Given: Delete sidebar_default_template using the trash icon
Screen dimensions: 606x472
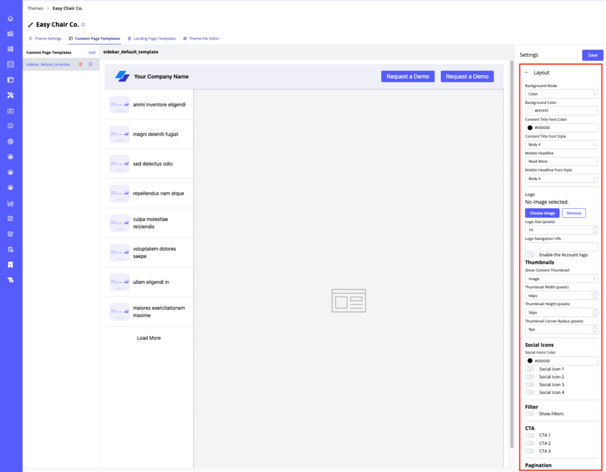Looking at the screenshot, I should tap(80, 64).
